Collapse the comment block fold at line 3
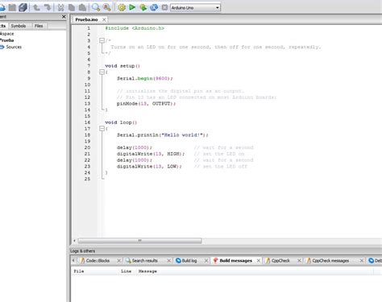The height and width of the screenshot is (302, 382). (102, 40)
